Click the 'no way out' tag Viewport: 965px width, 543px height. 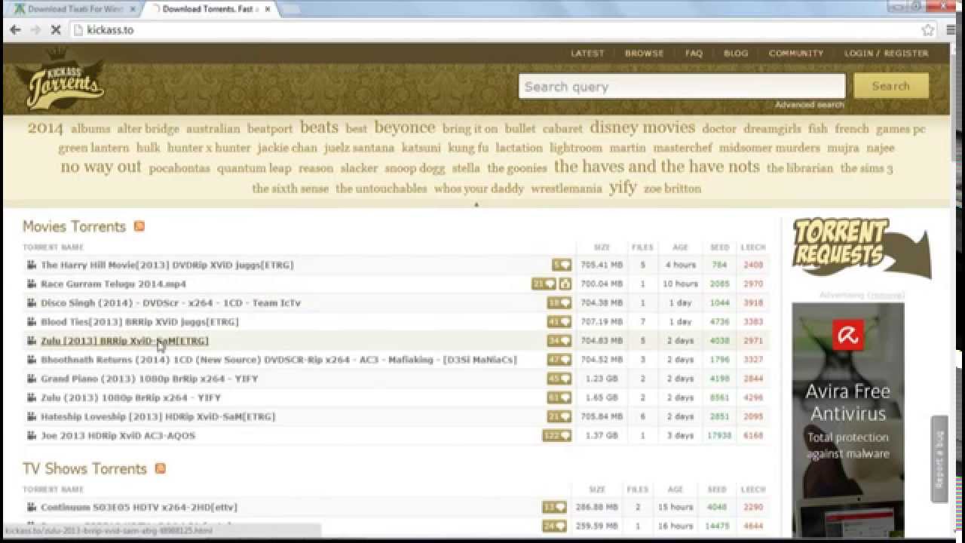101,167
